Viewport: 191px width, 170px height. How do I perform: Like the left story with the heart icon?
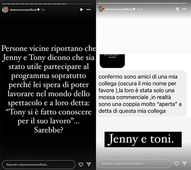coord(81,164)
